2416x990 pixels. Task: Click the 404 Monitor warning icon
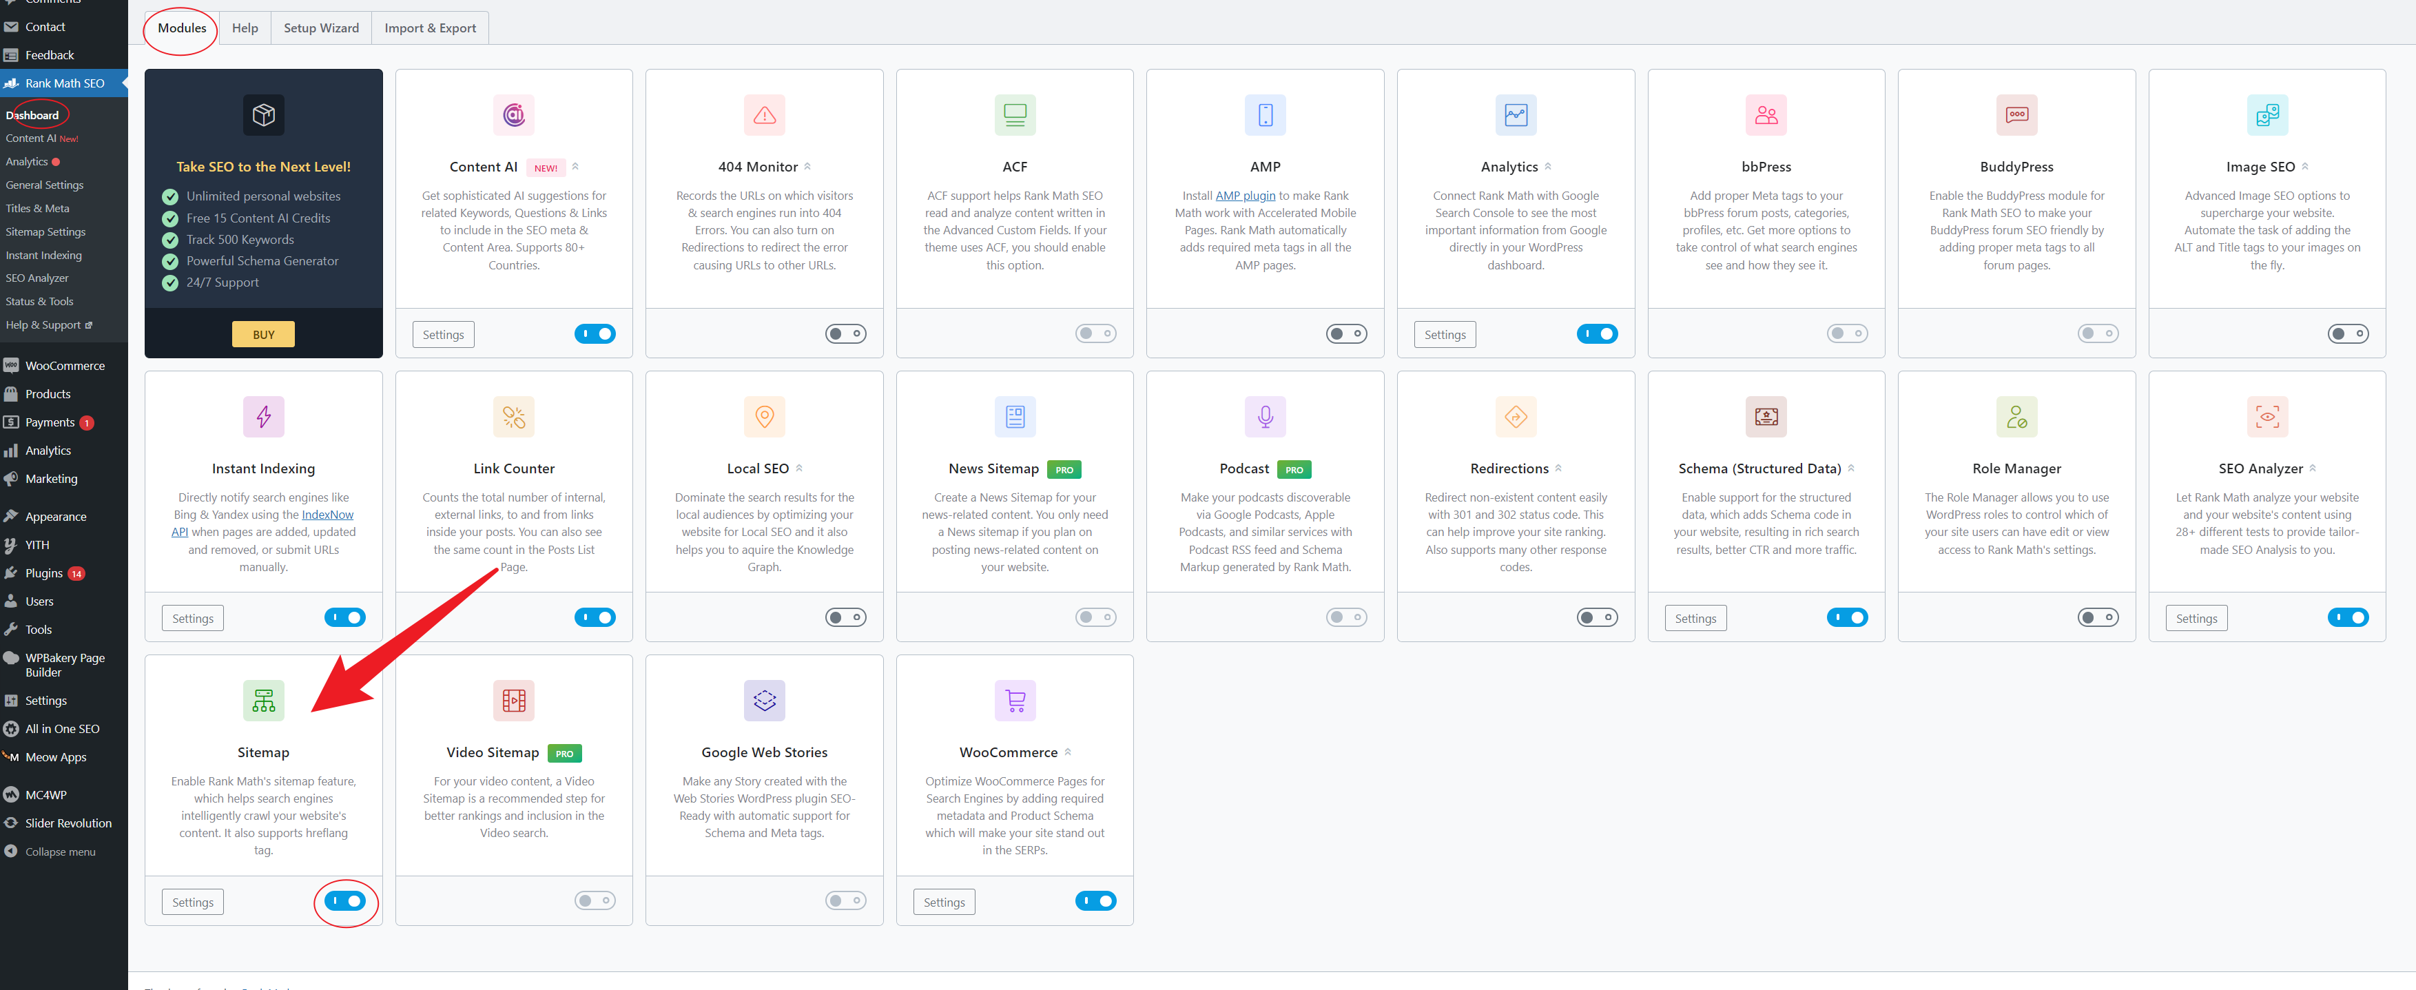tap(763, 115)
